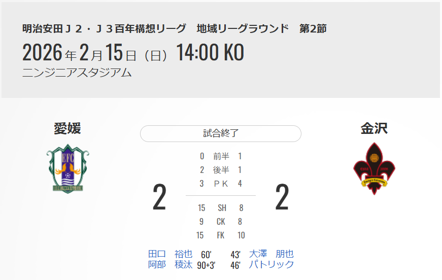Image resolution: width=442 pixels, height=280 pixels.
Task: Click the PK shootout score label
Action: (221, 184)
